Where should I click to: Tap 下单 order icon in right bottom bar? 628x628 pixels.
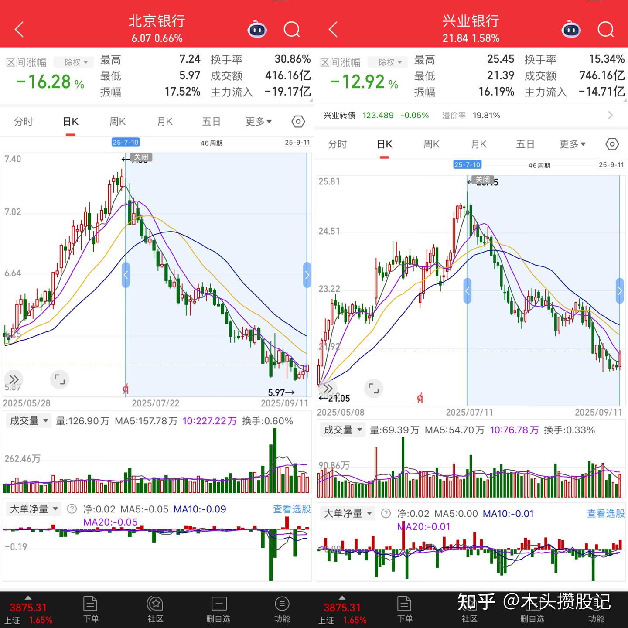coord(405,609)
